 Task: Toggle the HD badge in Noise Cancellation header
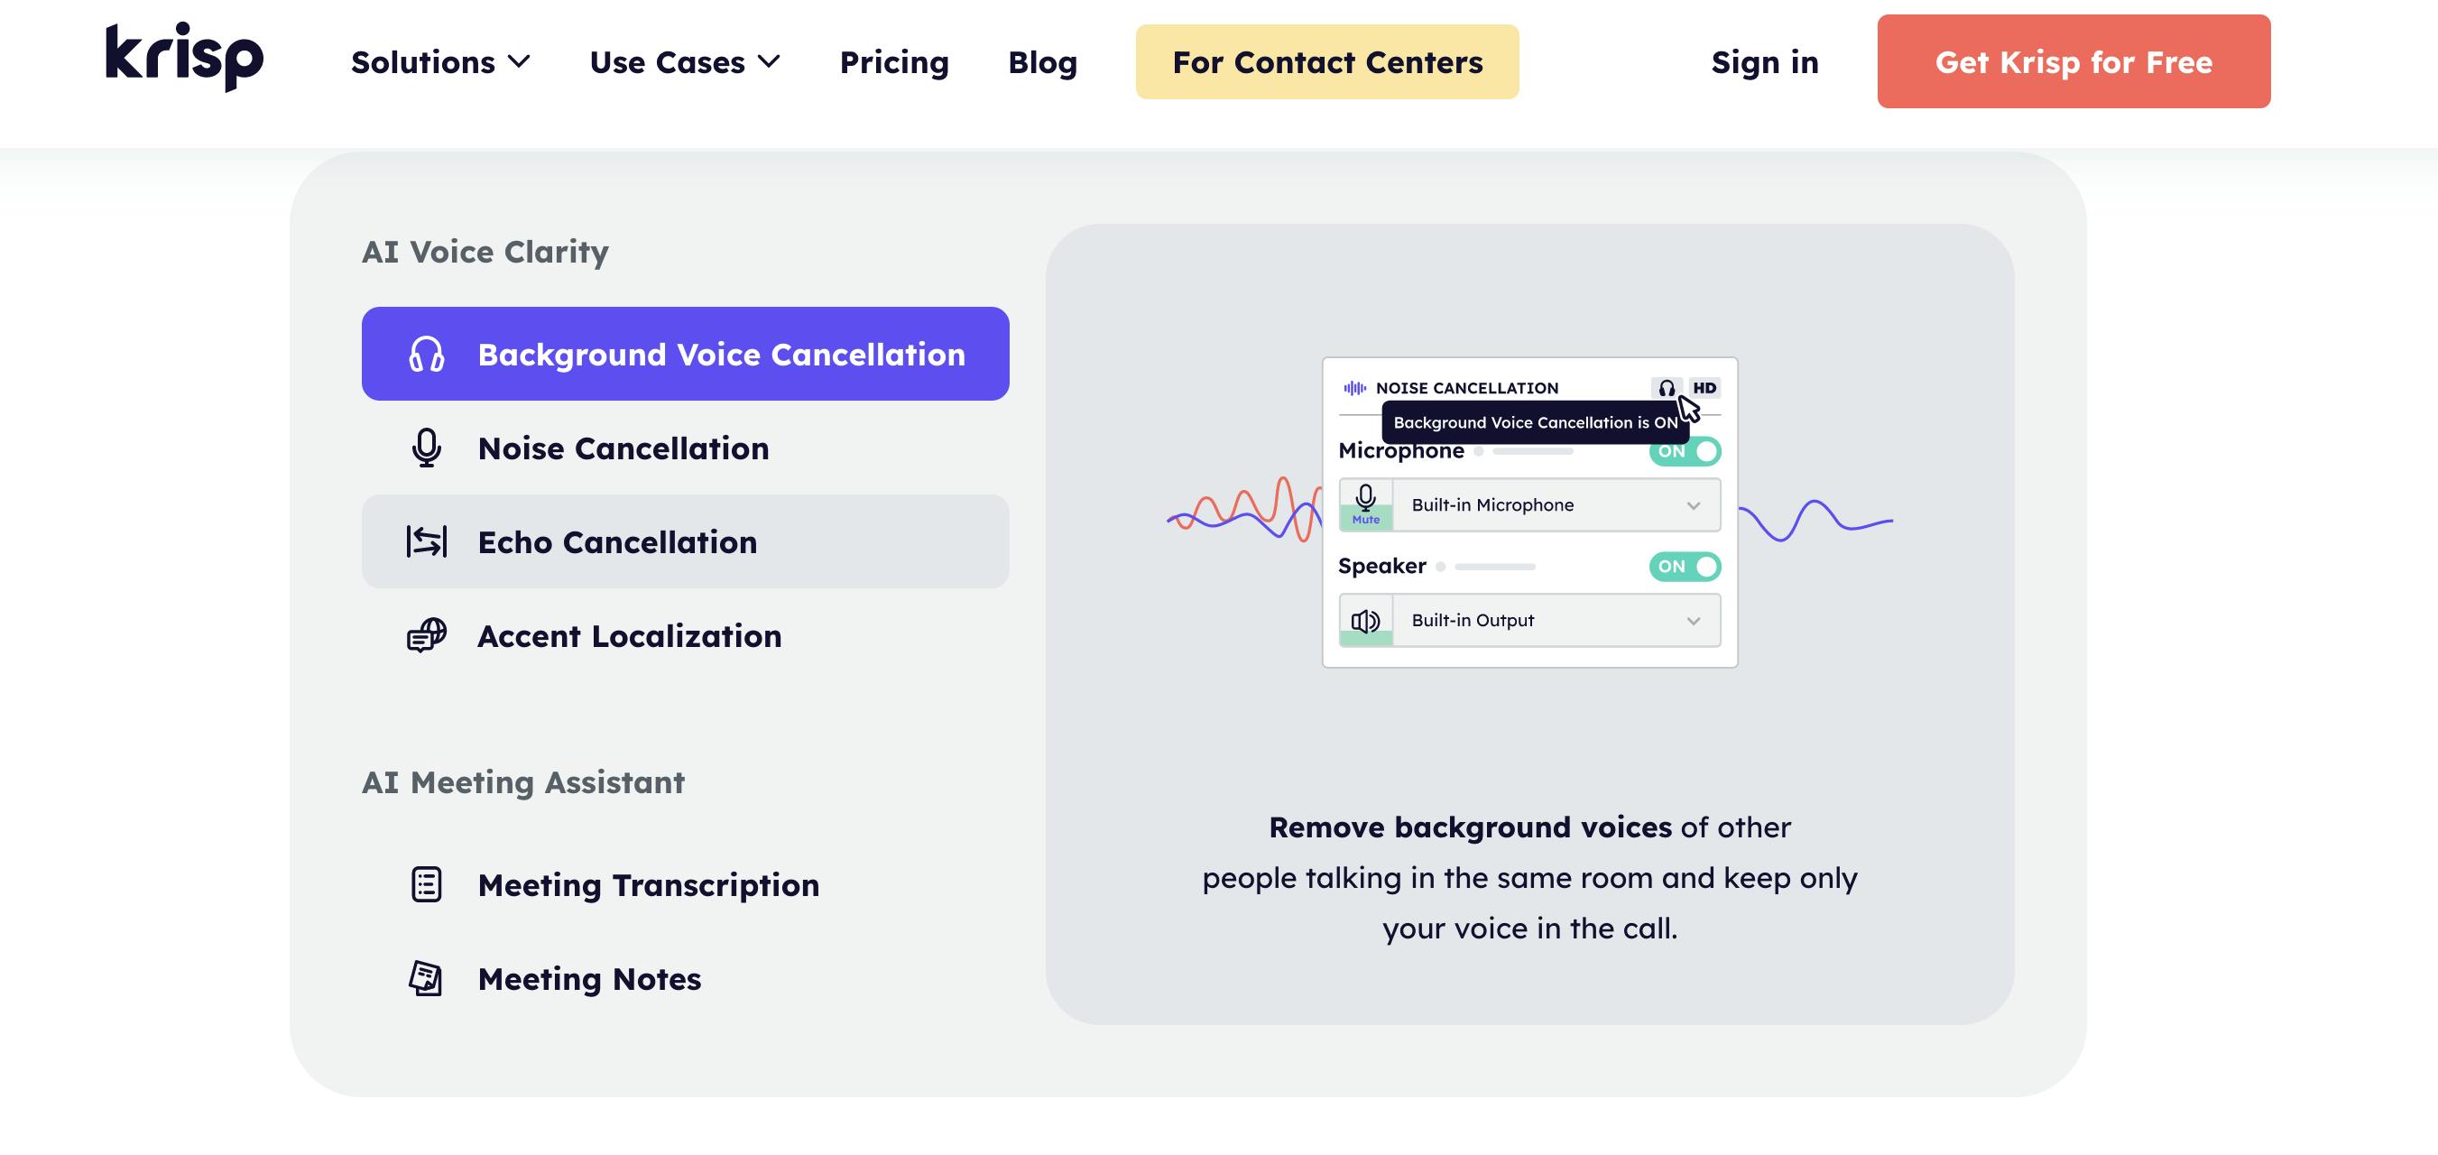click(1704, 388)
